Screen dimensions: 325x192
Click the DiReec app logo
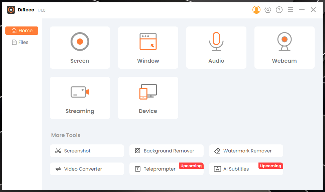pos(11,10)
